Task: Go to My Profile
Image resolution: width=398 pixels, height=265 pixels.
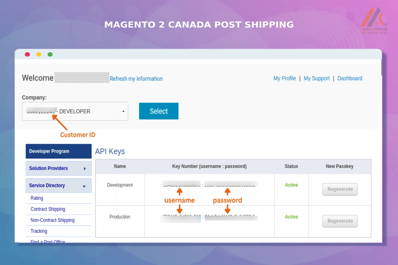Action: [x=285, y=78]
